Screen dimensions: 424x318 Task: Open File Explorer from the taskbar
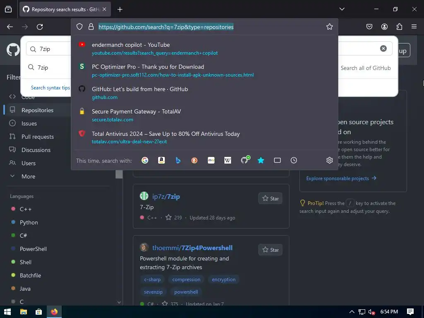pos(24,312)
